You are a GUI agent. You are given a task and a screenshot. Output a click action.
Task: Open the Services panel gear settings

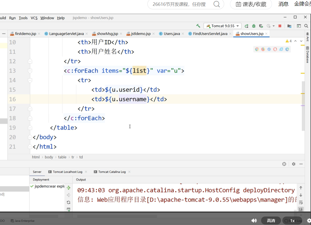click(x=294, y=164)
